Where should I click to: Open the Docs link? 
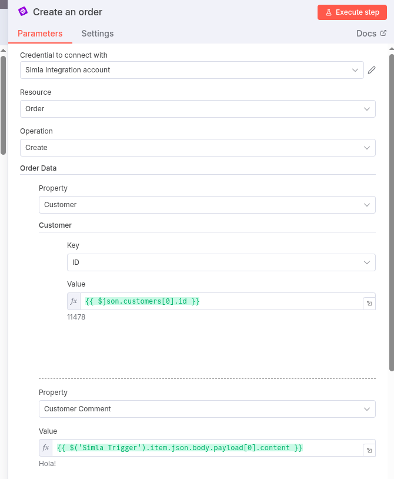coord(372,34)
